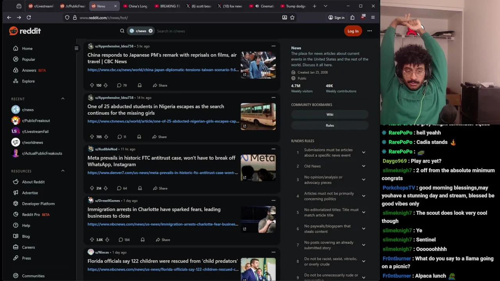The width and height of the screenshot is (500, 281).
Task: Open options menu for Charlotte immigration post
Action: pos(273,201)
